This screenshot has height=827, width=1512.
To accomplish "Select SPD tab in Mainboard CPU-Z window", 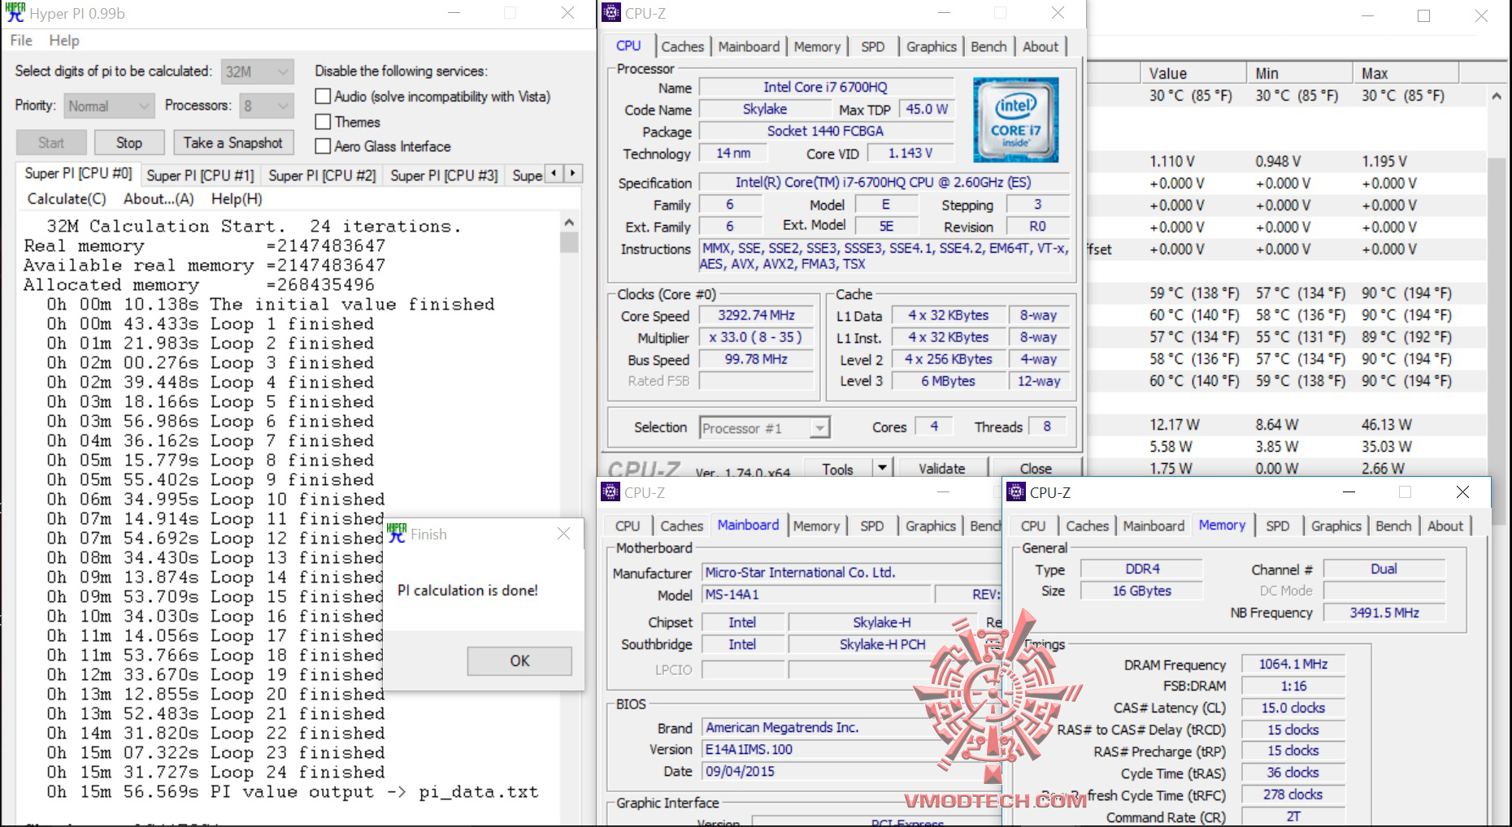I will point(872,526).
